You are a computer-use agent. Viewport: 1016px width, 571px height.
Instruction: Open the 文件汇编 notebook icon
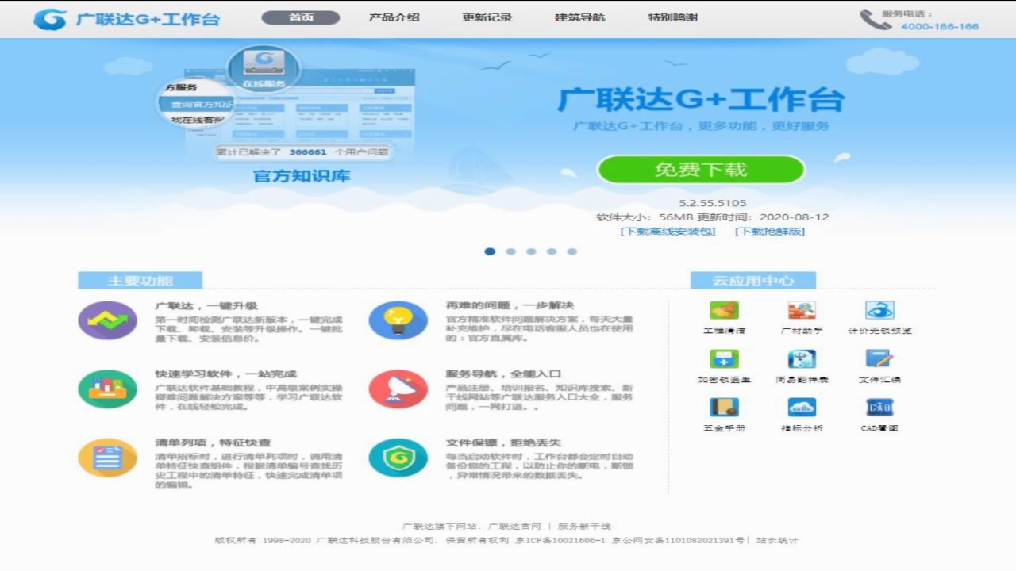coord(879,359)
